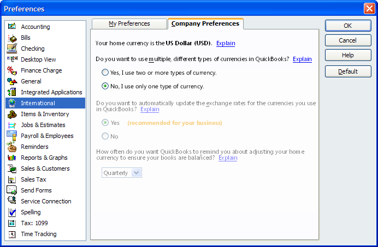Click the Checking category icon

coord(12,49)
